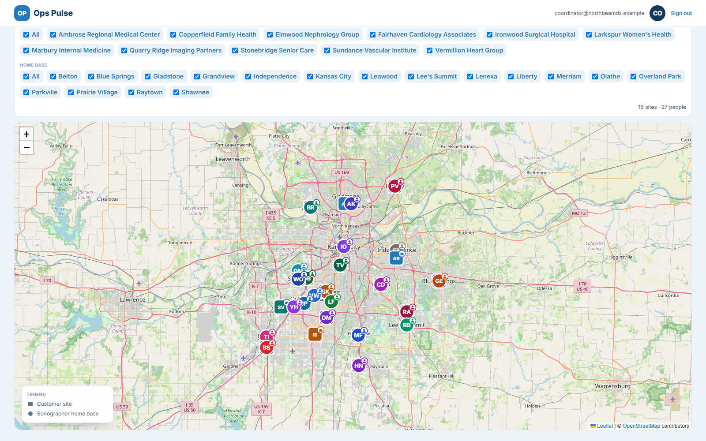Image resolution: width=706 pixels, height=441 pixels.
Task: Click the YH sonographer marker
Action: point(294,307)
